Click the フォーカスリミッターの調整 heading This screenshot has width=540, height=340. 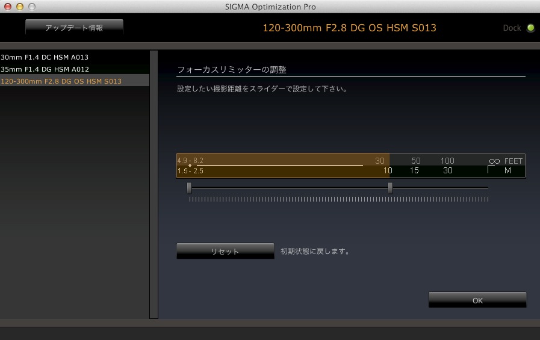click(232, 70)
